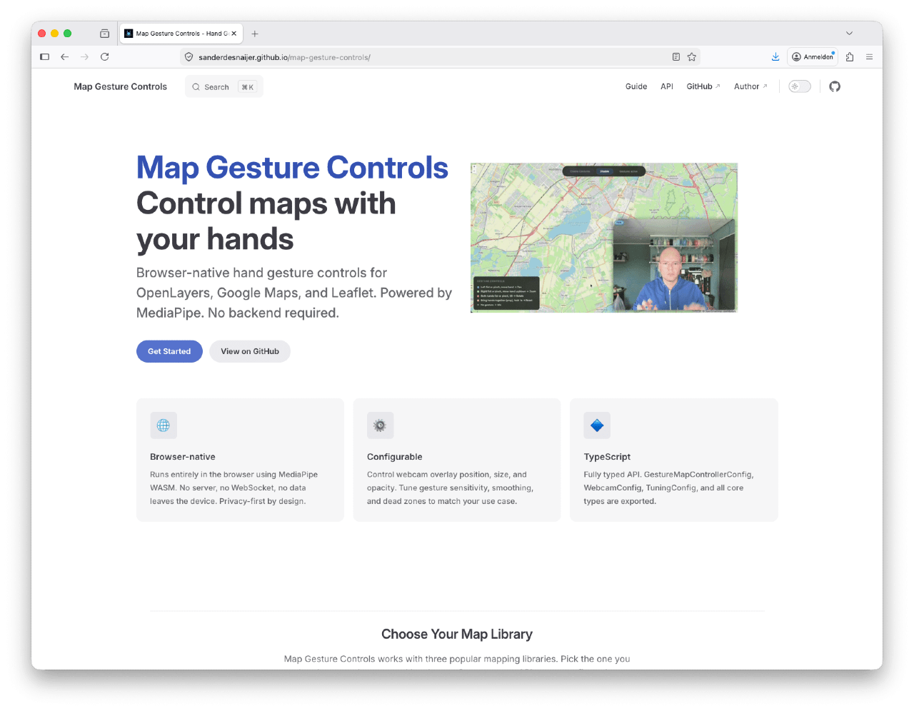Bookmark this page with the star icon
This screenshot has height=711, width=914.
pos(692,57)
